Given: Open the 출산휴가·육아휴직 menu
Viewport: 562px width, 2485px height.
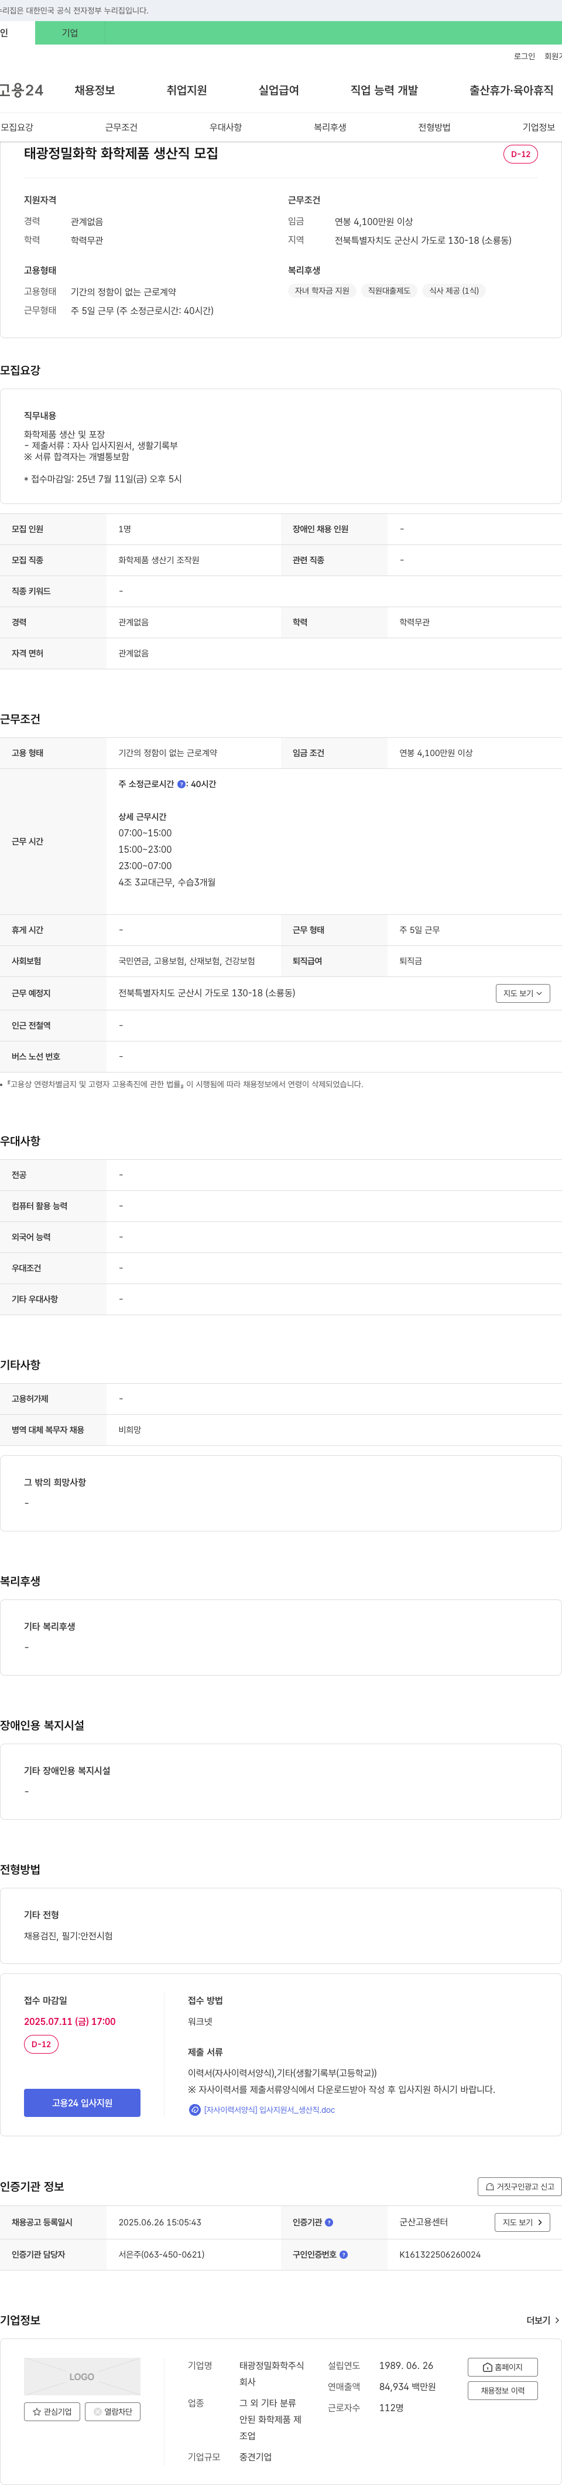Looking at the screenshot, I should 511,90.
